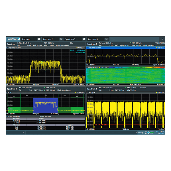Click the Upper column header
The width and height of the screenshot is (171, 171).
[70, 125]
